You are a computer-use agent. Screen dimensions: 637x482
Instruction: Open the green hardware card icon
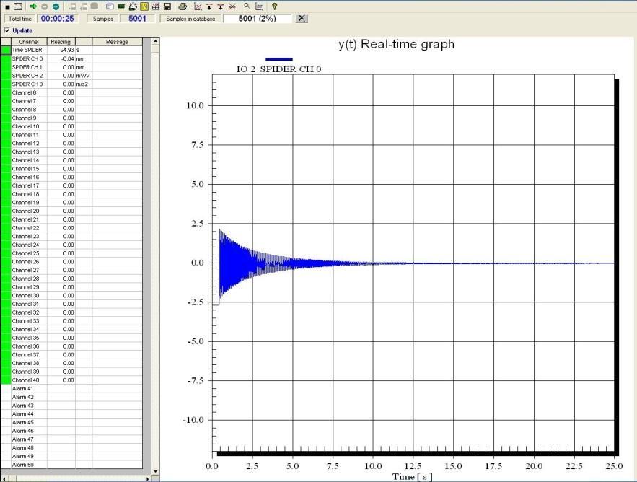[x=121, y=6]
